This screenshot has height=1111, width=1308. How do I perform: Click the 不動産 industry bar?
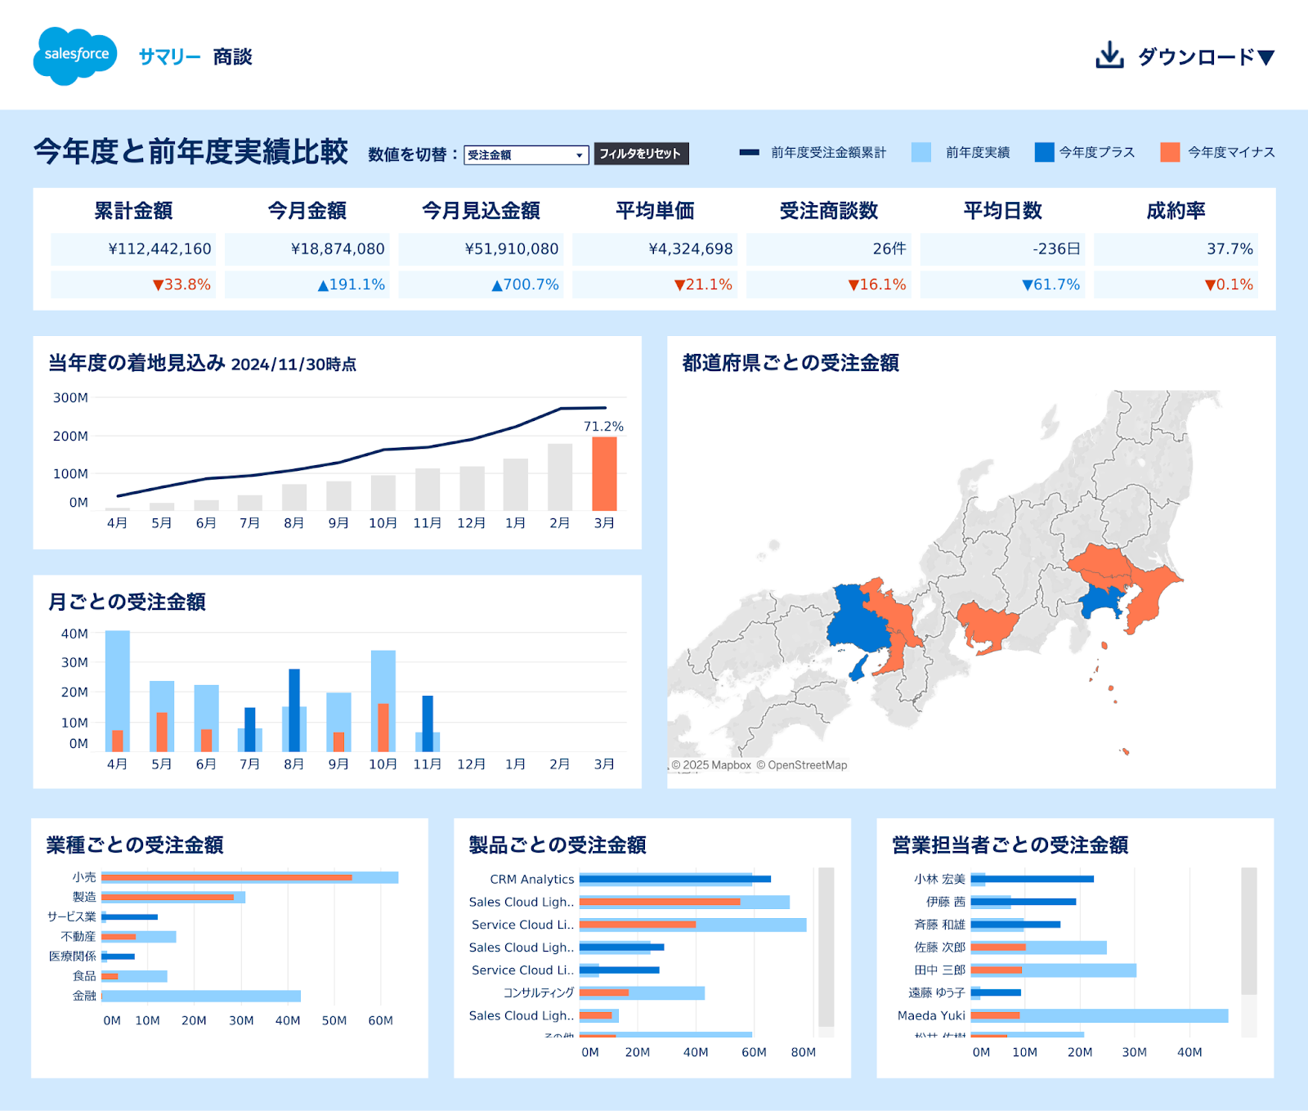139,937
